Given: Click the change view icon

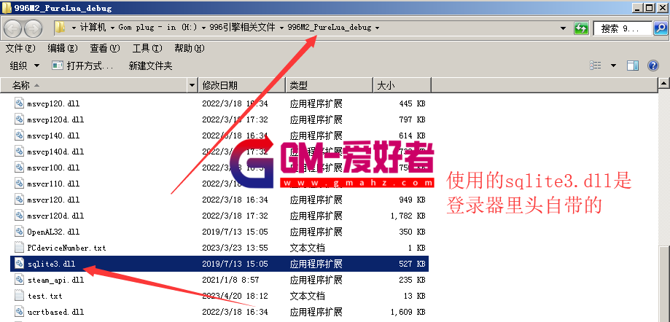Looking at the screenshot, I should pyautogui.click(x=595, y=66).
